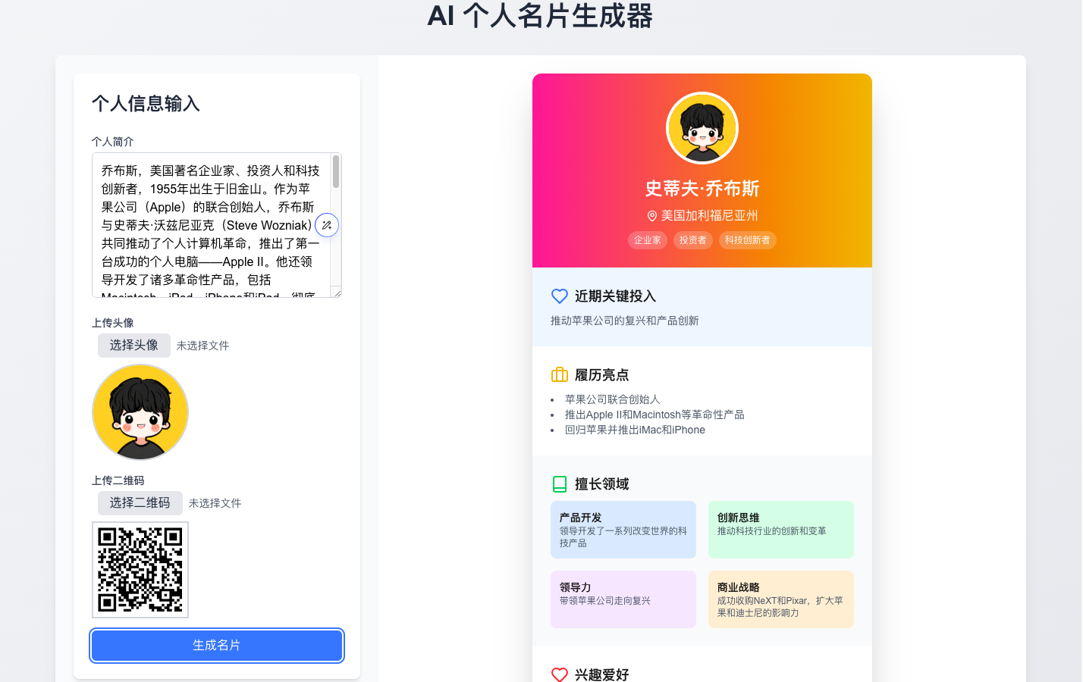Click the blue 生成名片 button
1083x682 pixels.
tap(217, 646)
